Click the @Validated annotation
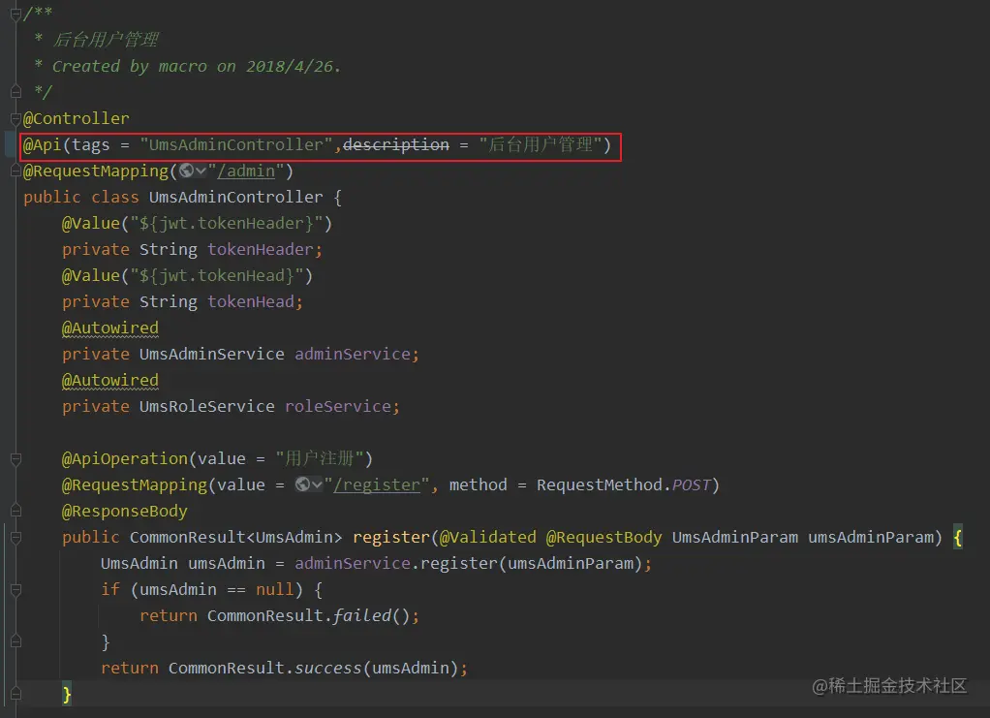The height and width of the screenshot is (718, 990). 488,538
